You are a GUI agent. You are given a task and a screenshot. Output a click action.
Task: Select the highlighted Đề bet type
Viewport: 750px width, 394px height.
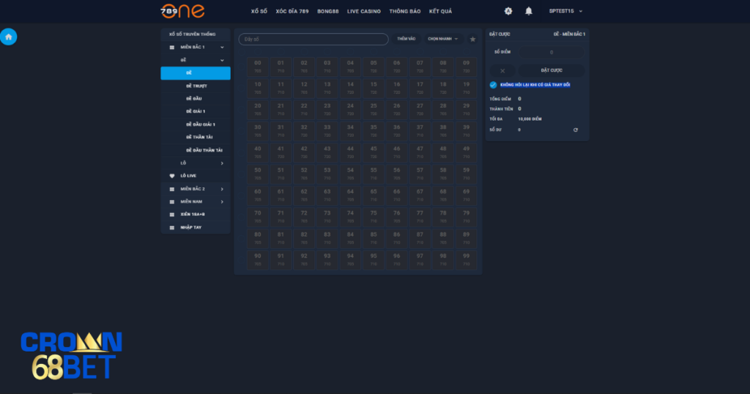[196, 73]
